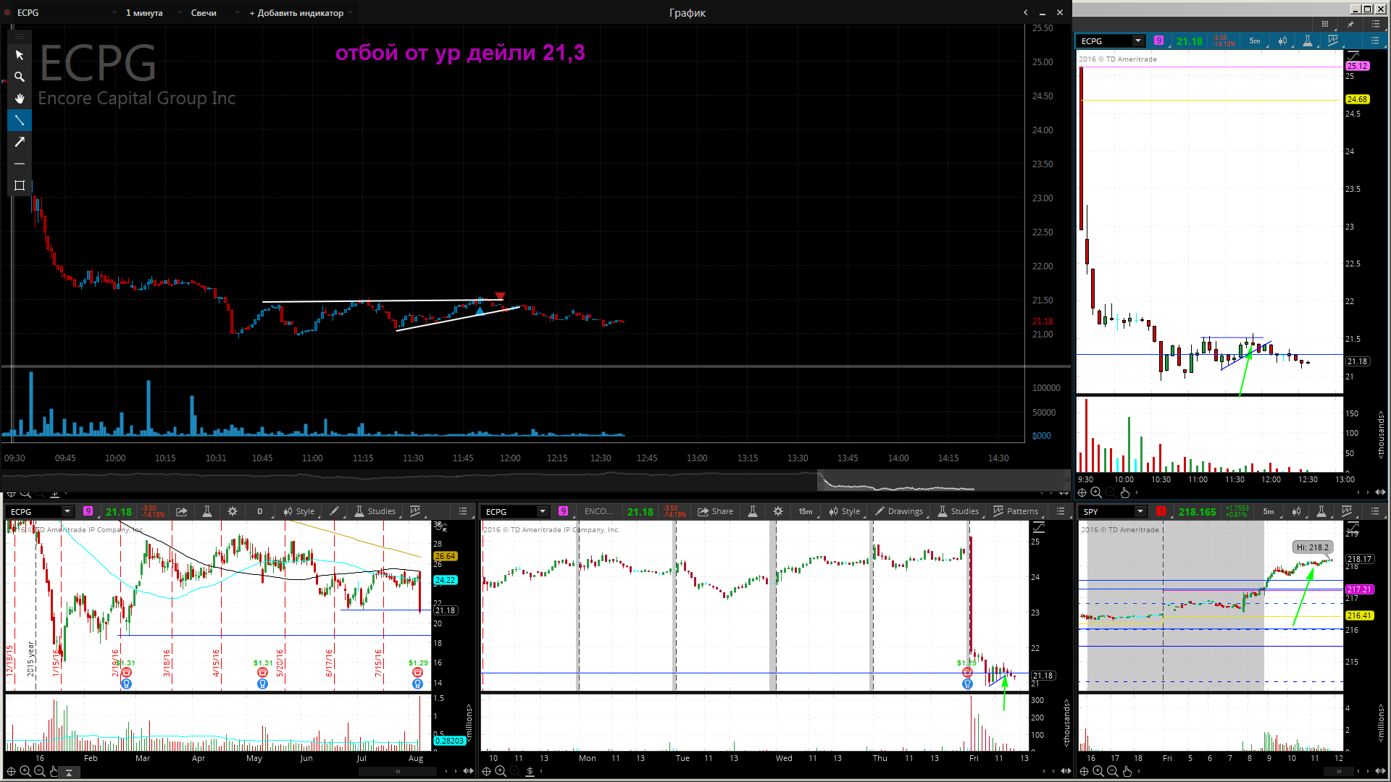Zoom in with magnifier below 15m chart
The image size is (1391, 782).
coord(500,772)
